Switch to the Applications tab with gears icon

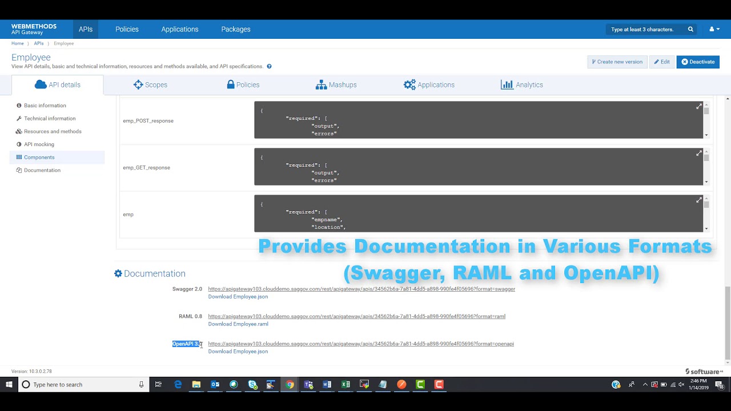point(429,84)
